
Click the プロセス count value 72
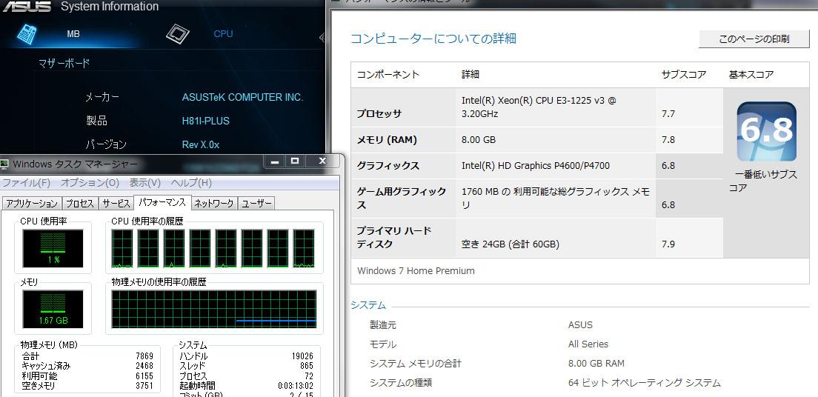(309, 376)
